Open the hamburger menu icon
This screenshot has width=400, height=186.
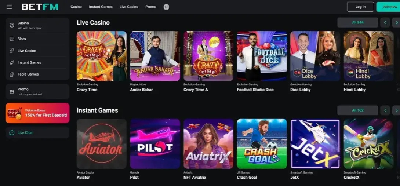click(x=9, y=7)
